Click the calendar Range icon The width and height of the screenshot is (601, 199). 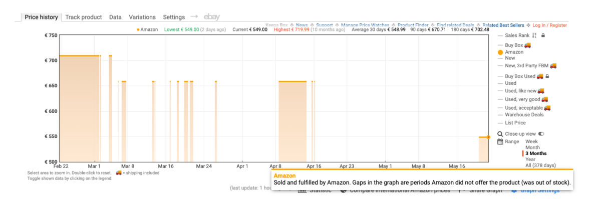point(500,142)
